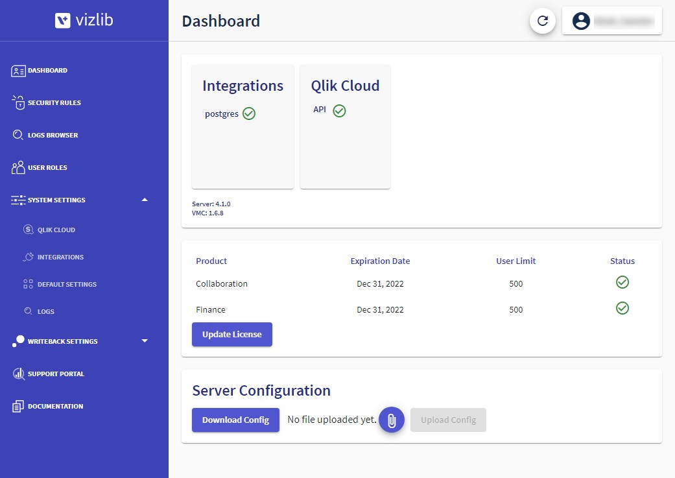Click the Writeback Settings icon
675x478 pixels.
pos(18,341)
